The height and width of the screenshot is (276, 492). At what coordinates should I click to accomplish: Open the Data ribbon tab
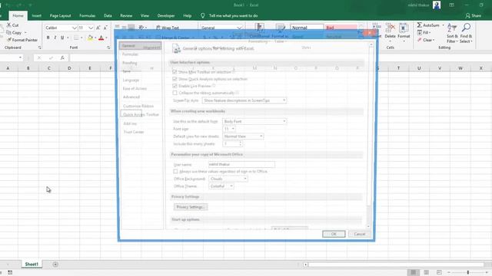[x=108, y=15]
